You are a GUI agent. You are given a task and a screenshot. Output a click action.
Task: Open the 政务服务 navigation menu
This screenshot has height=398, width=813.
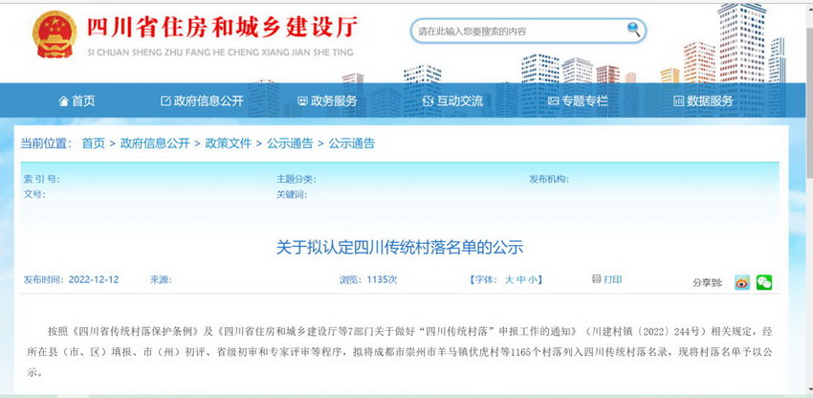(327, 100)
